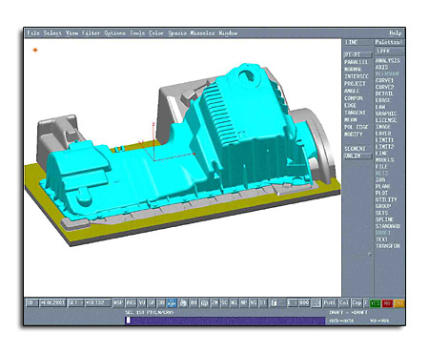429x353 pixels.
Task: Click the red NO button
Action: point(387,303)
